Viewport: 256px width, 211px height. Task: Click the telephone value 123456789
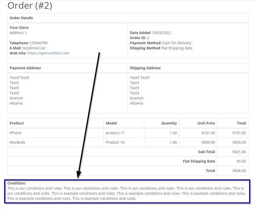click(38, 43)
